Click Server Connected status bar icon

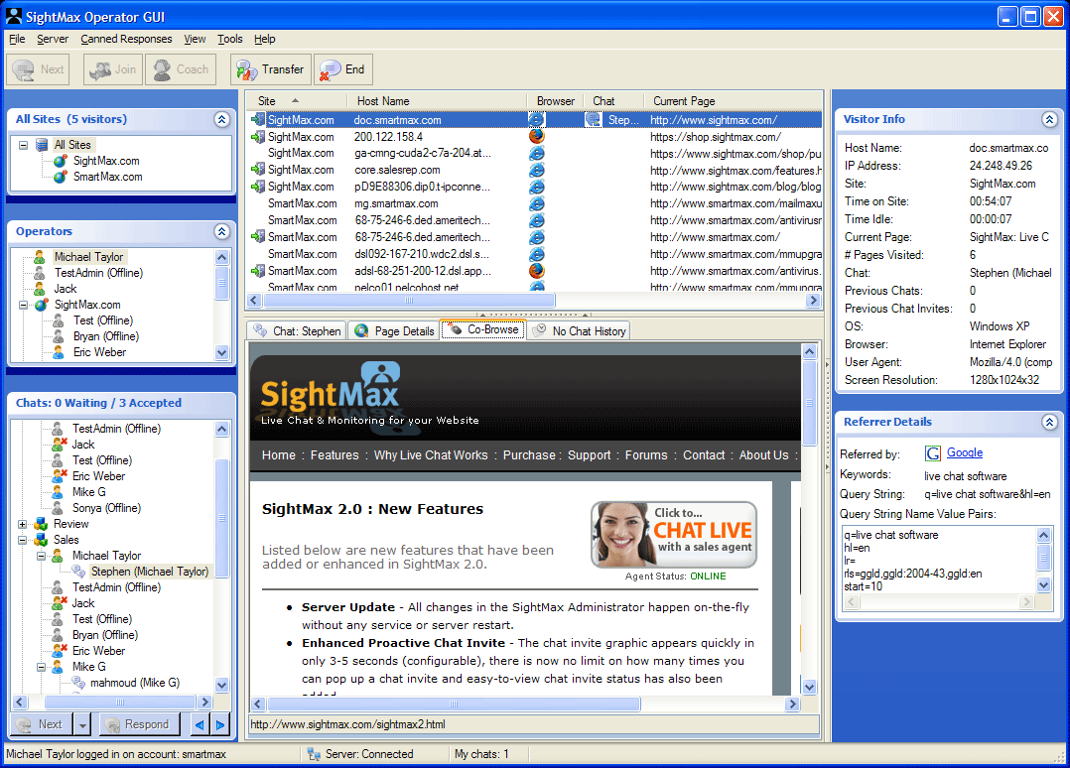tap(314, 754)
